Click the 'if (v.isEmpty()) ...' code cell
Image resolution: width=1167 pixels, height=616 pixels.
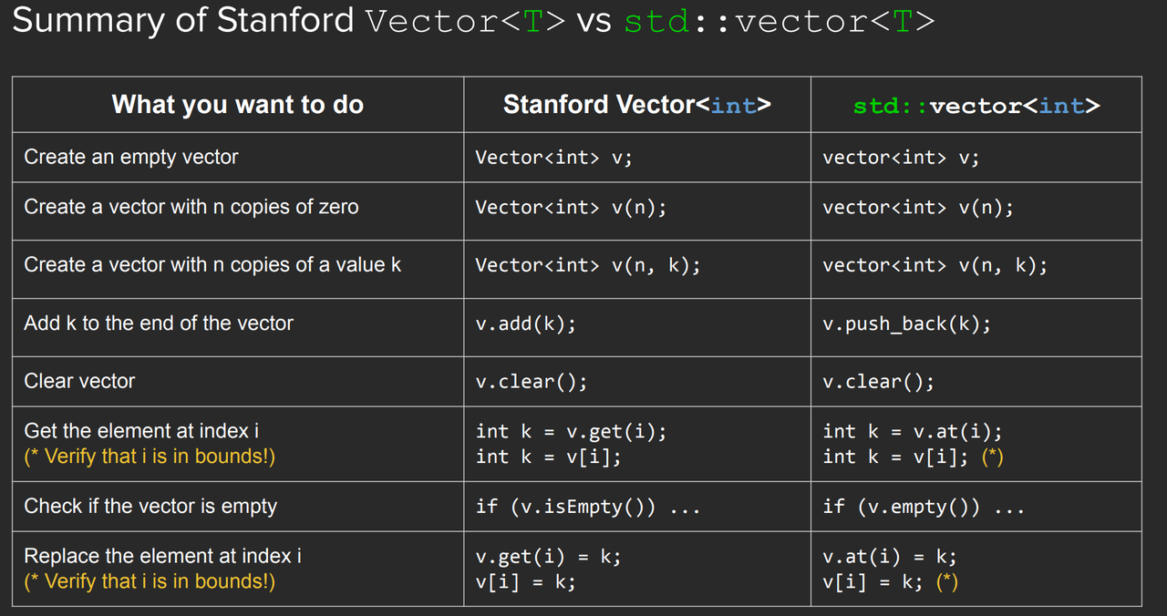pyautogui.click(x=588, y=507)
